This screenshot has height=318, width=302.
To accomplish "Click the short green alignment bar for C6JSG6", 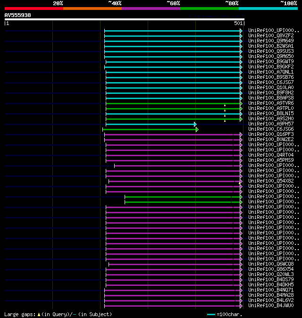I will tap(149, 130).
